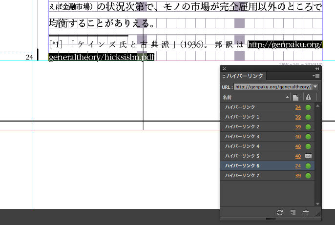
Task: Refresh URL status with the refresh icon
Action: pyautogui.click(x=280, y=212)
